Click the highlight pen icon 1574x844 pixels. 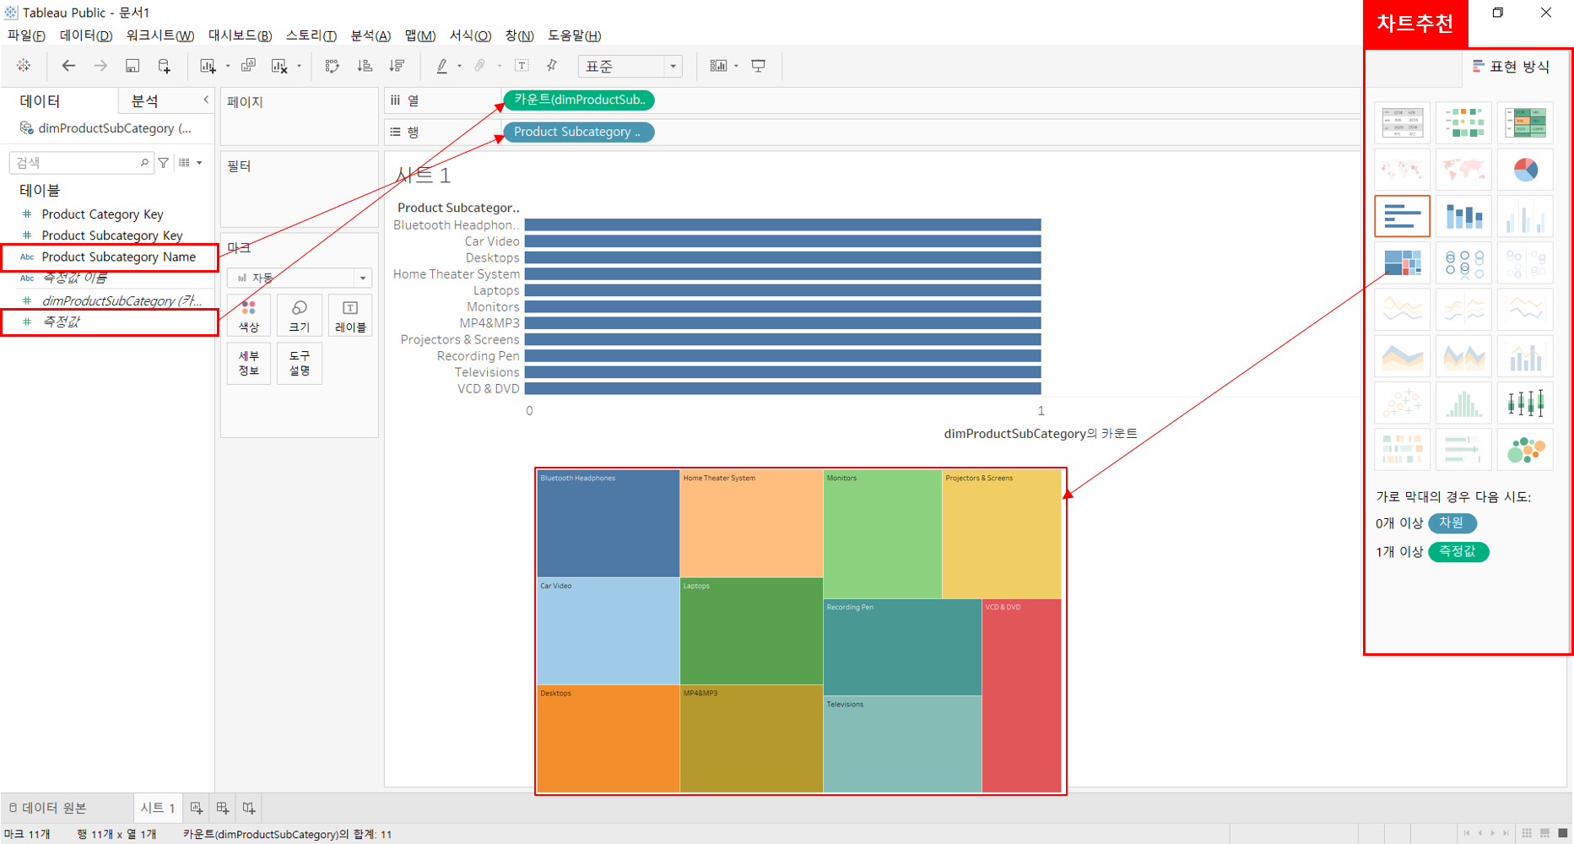pyautogui.click(x=441, y=66)
